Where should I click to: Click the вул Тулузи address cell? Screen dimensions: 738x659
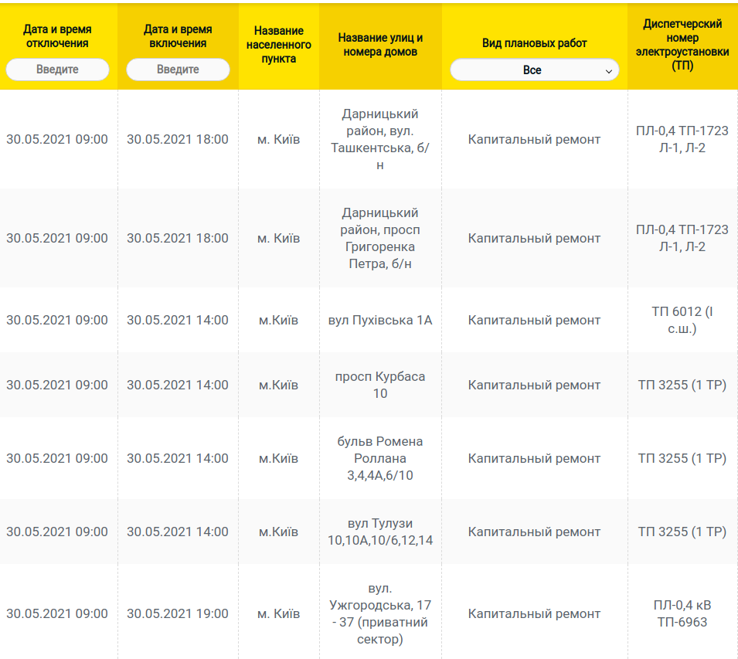pos(380,532)
